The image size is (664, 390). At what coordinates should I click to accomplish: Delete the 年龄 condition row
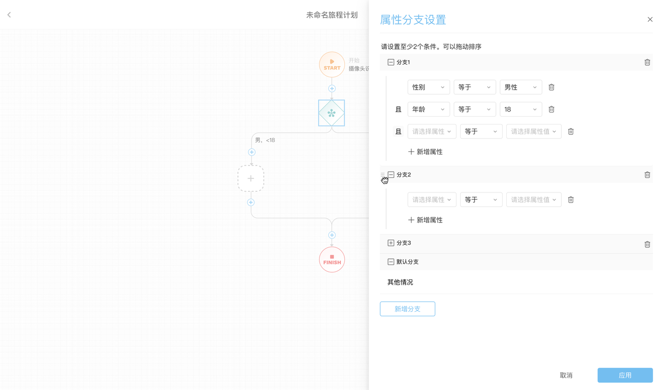click(x=551, y=109)
